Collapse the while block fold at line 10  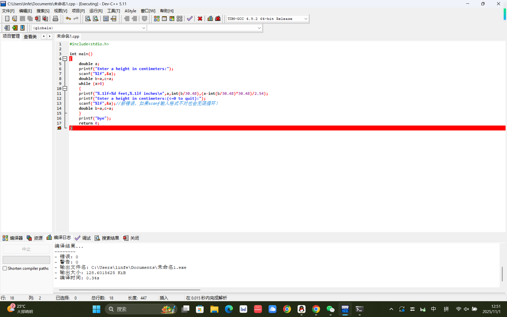(65, 88)
